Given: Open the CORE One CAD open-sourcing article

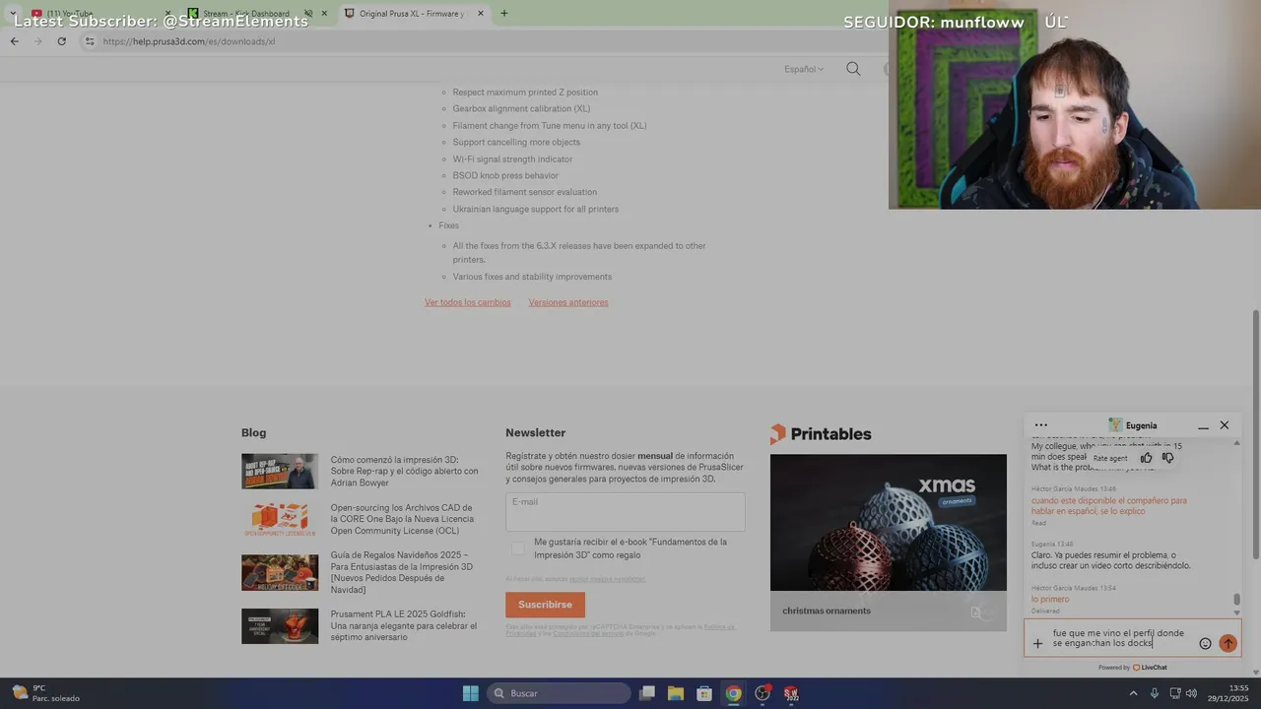Looking at the screenshot, I should pos(402,519).
